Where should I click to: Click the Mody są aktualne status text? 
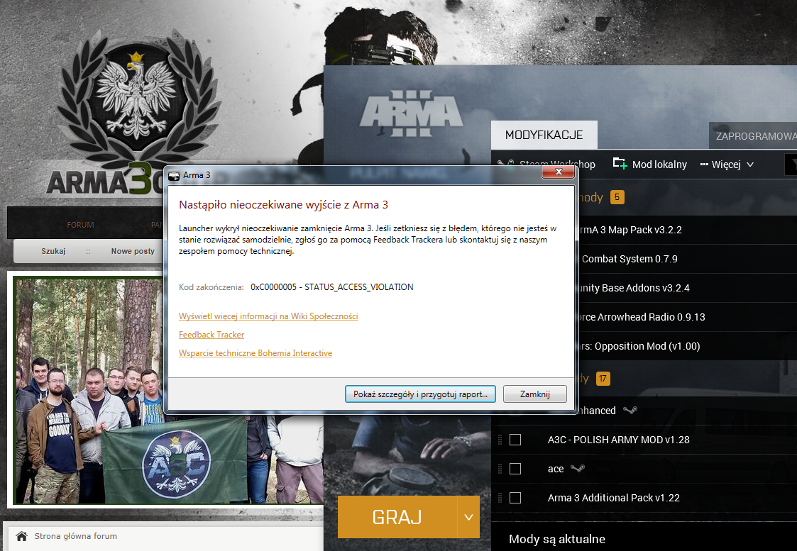pos(557,540)
